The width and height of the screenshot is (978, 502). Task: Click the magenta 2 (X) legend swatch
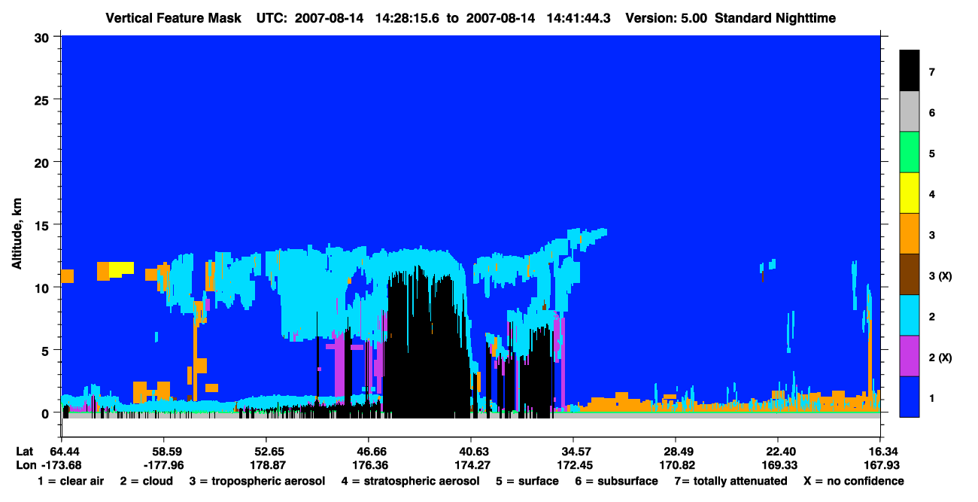pyautogui.click(x=909, y=355)
